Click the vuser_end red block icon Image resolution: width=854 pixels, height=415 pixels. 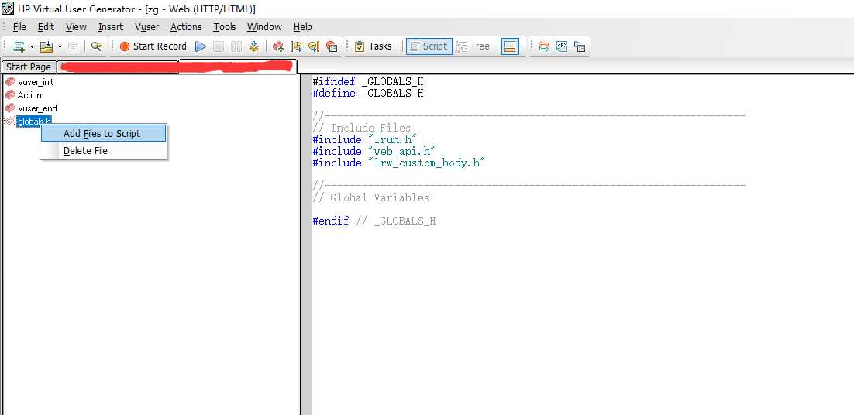tap(10, 108)
